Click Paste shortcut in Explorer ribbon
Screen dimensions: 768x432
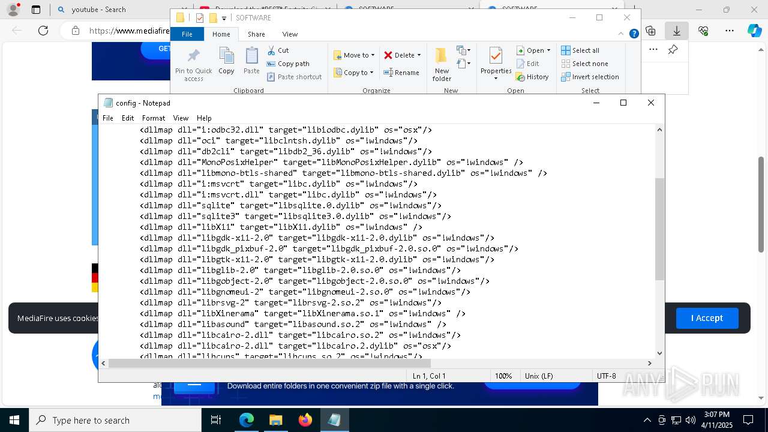(x=294, y=77)
